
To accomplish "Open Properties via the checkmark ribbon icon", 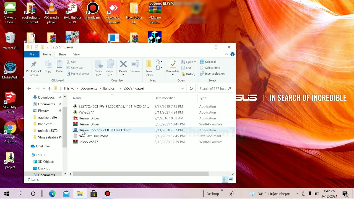I will (173, 64).
